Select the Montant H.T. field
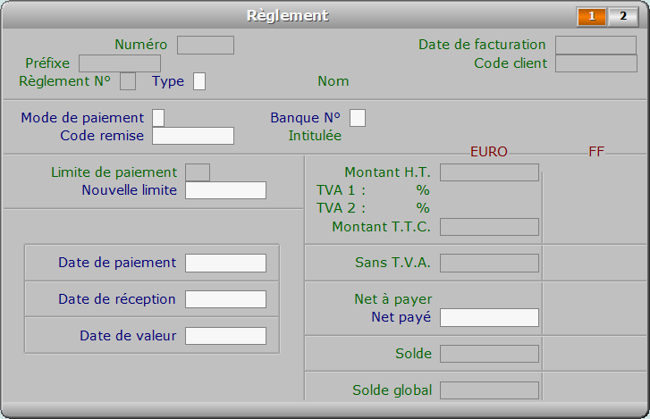 click(489, 172)
